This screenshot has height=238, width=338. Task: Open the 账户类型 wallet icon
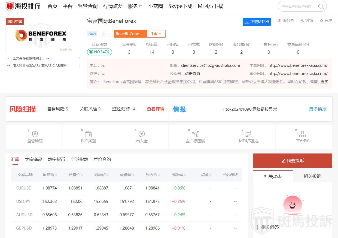pos(88,134)
